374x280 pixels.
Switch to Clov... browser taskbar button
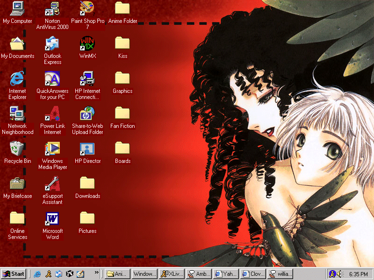253,274
